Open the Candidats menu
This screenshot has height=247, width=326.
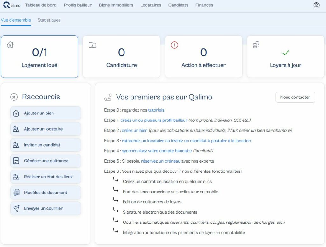(178, 5)
